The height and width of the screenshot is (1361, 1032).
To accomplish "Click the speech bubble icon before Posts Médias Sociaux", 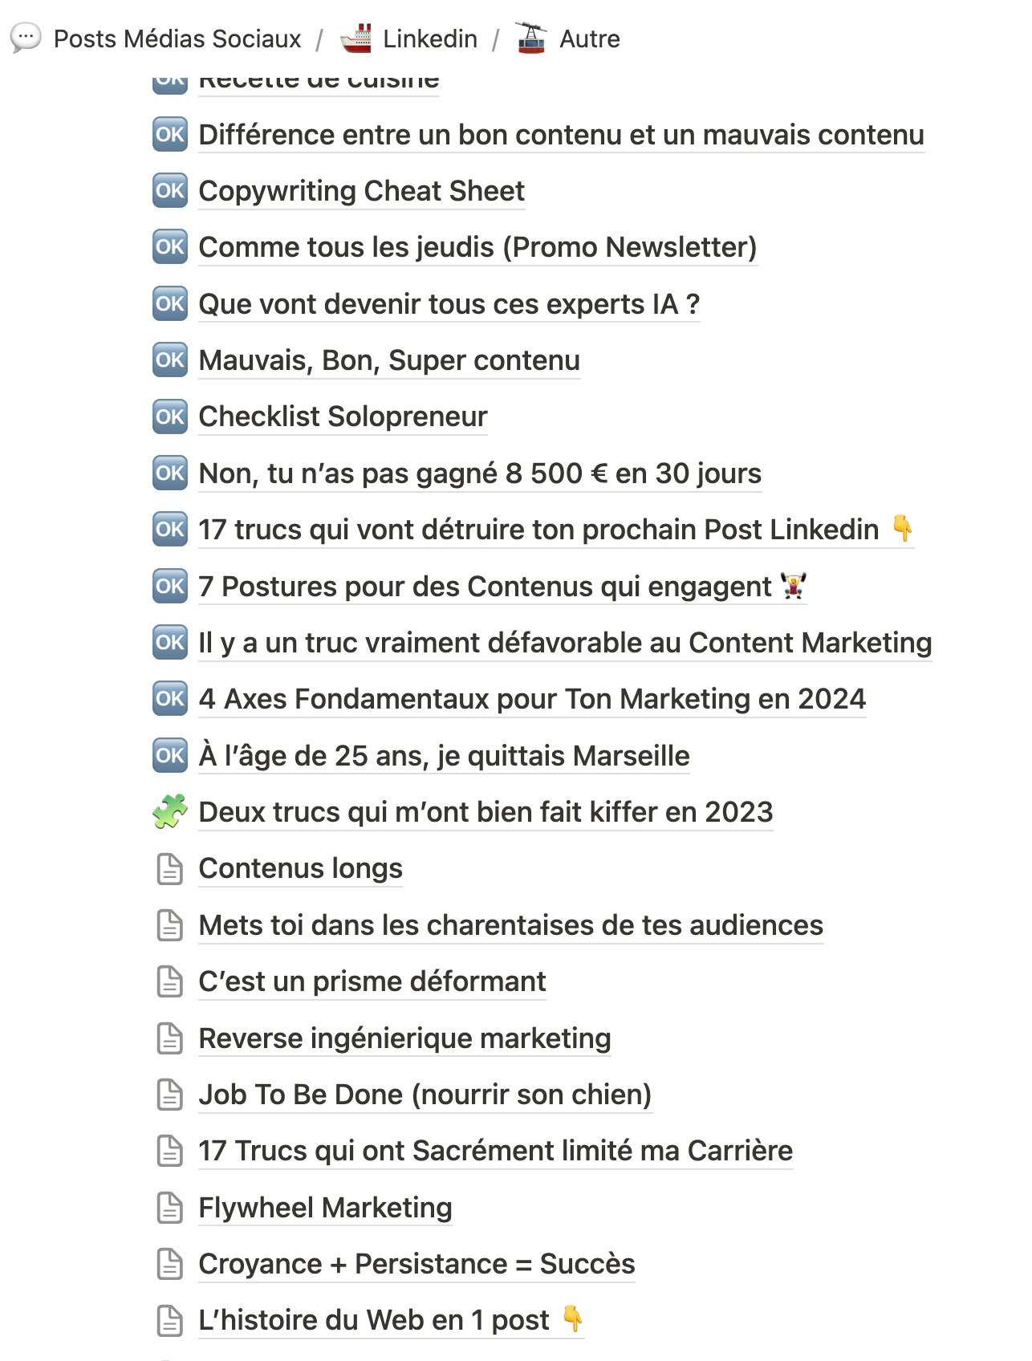I will click(x=24, y=35).
